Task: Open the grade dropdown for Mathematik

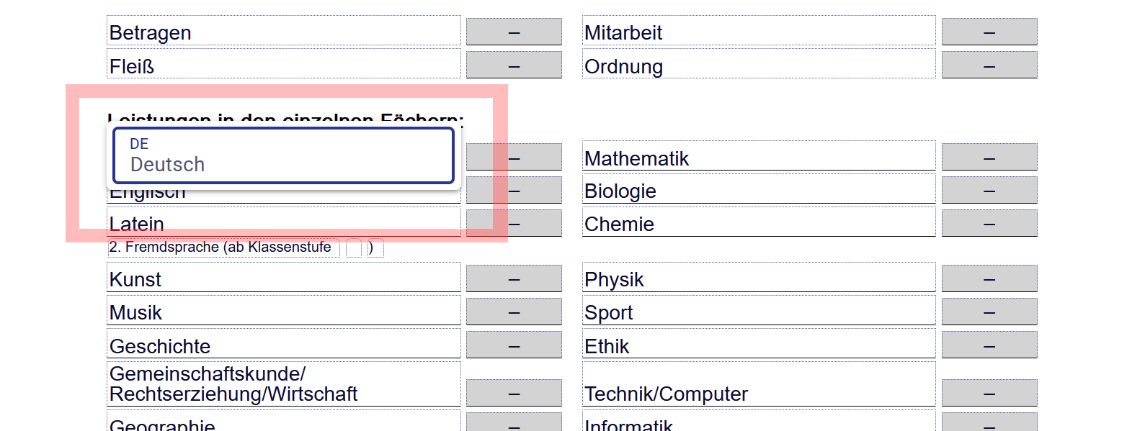Action: pos(989,158)
